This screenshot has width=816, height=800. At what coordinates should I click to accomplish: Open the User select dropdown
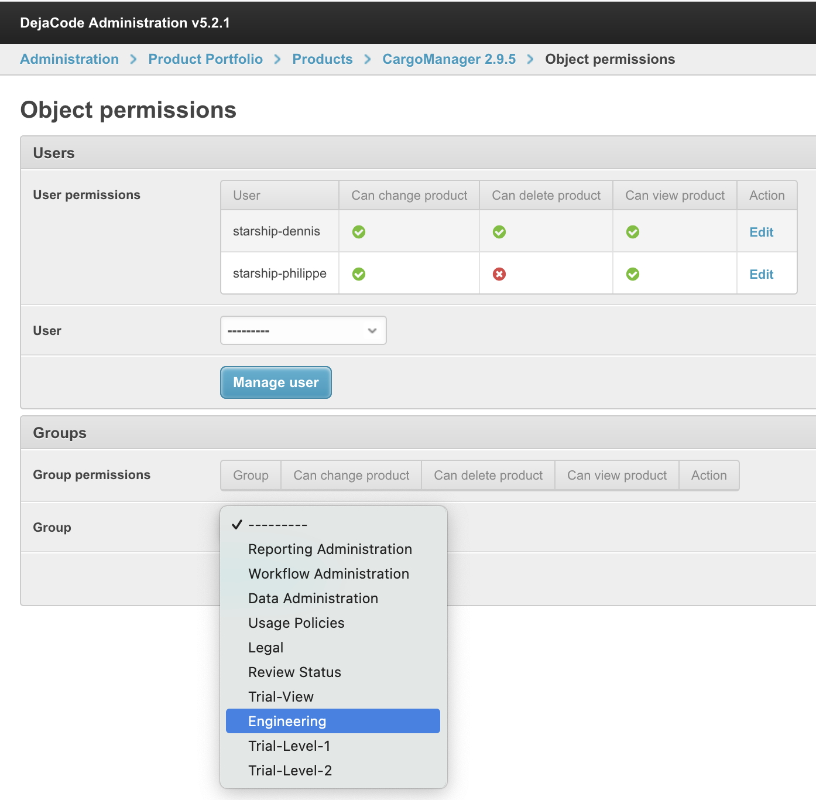coord(303,330)
